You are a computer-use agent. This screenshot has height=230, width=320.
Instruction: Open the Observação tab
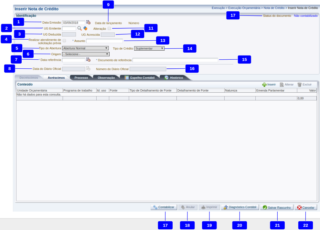pyautogui.click(x=106, y=78)
